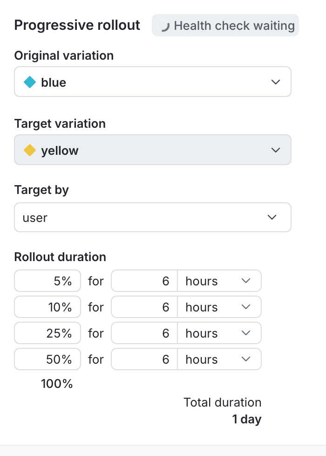Click the chevron on the first hours selector
Image resolution: width=326 pixels, height=456 pixels.
click(247, 281)
